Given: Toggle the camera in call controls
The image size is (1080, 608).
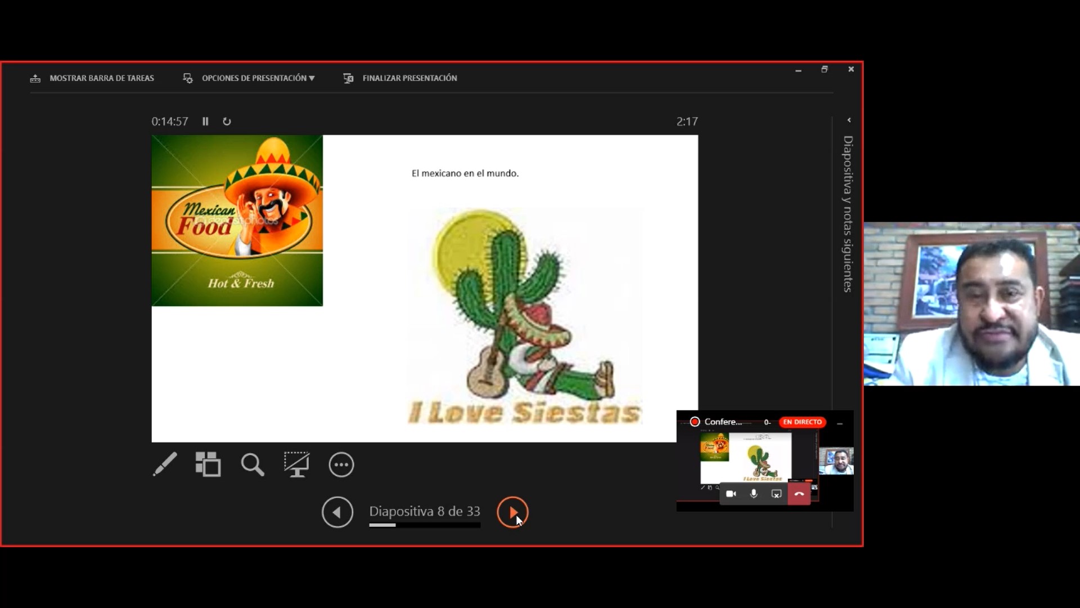Looking at the screenshot, I should point(731,494).
